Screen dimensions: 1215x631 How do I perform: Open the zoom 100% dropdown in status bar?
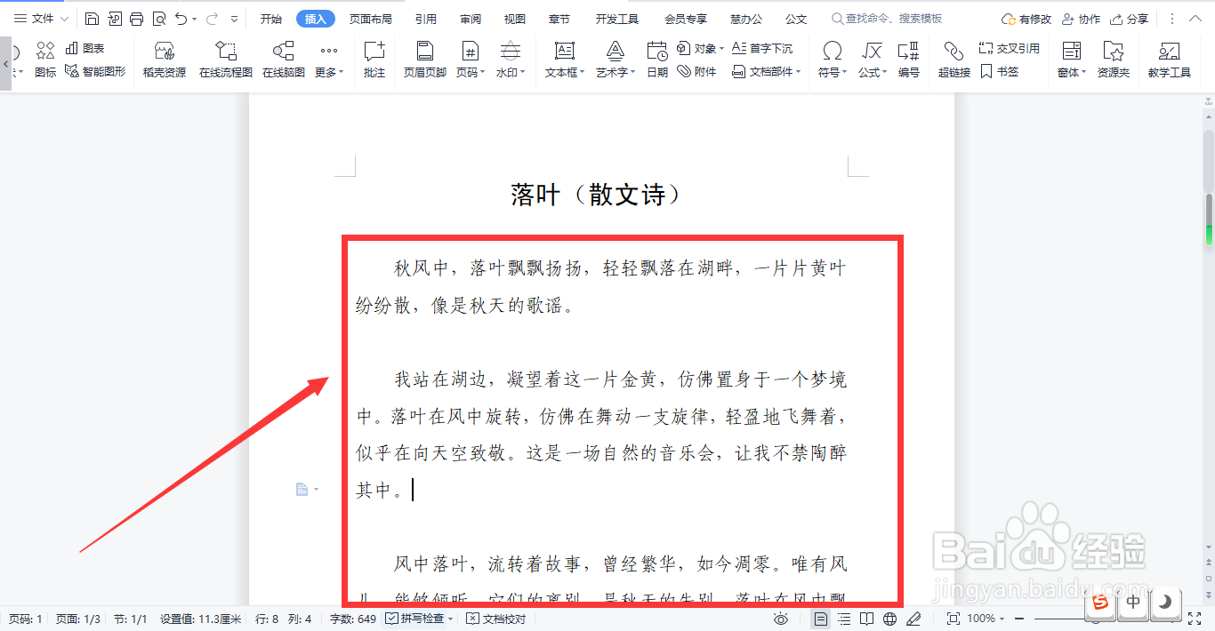986,619
